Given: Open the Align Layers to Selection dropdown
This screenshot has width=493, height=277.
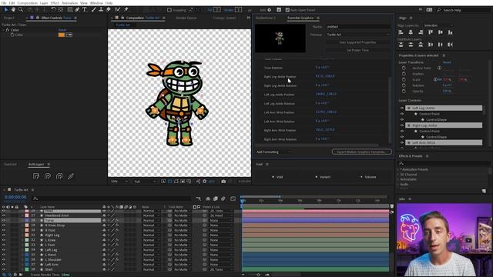Looking at the screenshot, I should (438, 25).
